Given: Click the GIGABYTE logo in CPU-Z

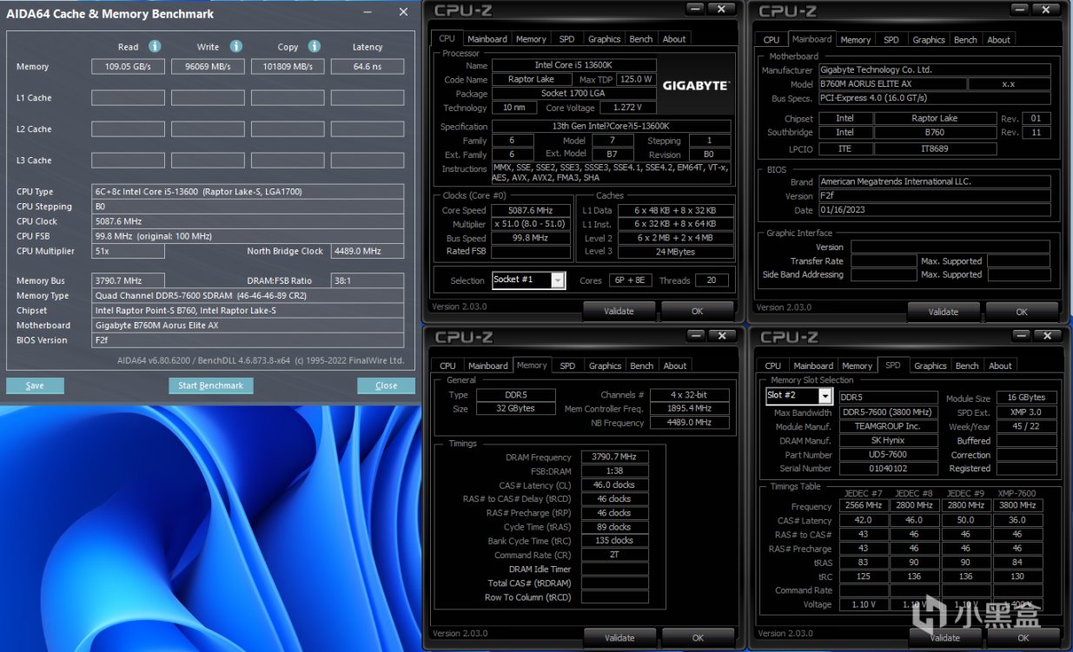Looking at the screenshot, I should point(696,86).
